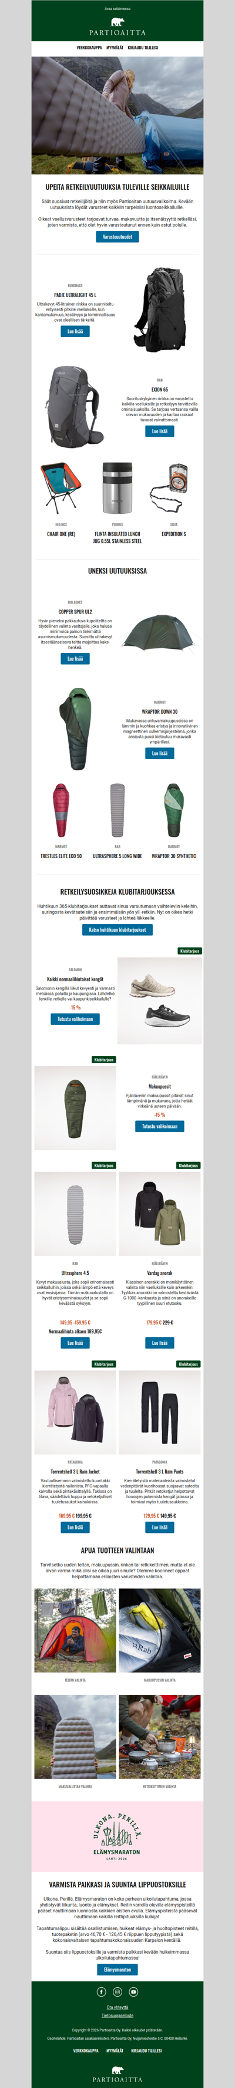235x2088 pixels.
Task: Click the Helinox Chair One product image
Action: [61, 488]
